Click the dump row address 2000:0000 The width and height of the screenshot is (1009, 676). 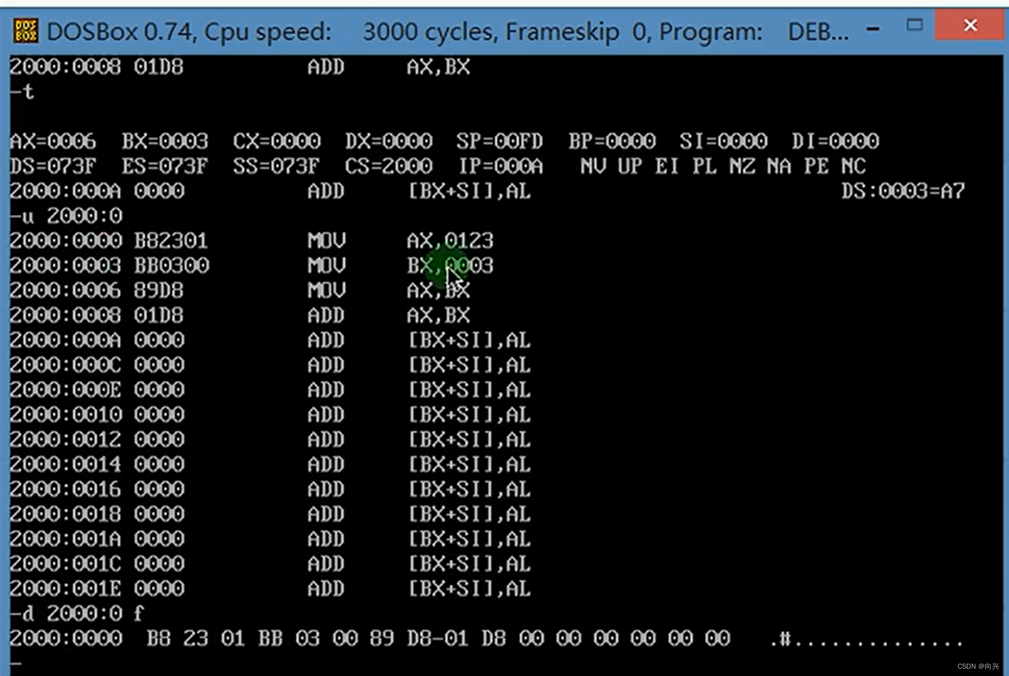pyautogui.click(x=65, y=638)
